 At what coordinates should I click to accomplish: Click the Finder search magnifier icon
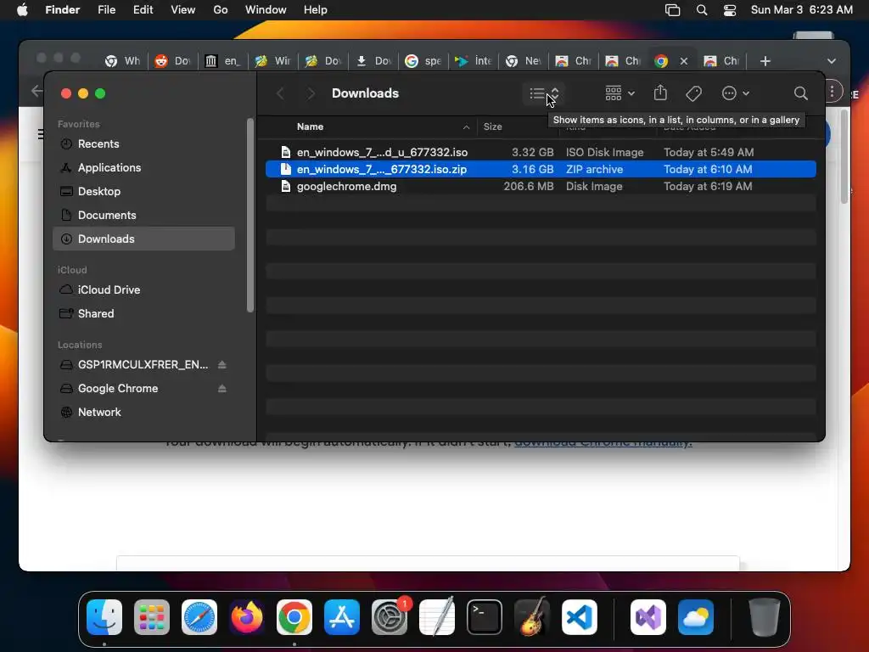coord(800,93)
